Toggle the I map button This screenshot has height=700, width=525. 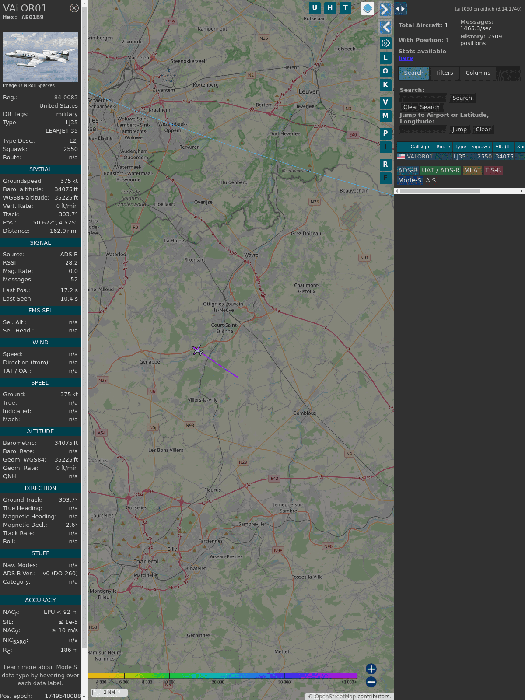pyautogui.click(x=385, y=147)
